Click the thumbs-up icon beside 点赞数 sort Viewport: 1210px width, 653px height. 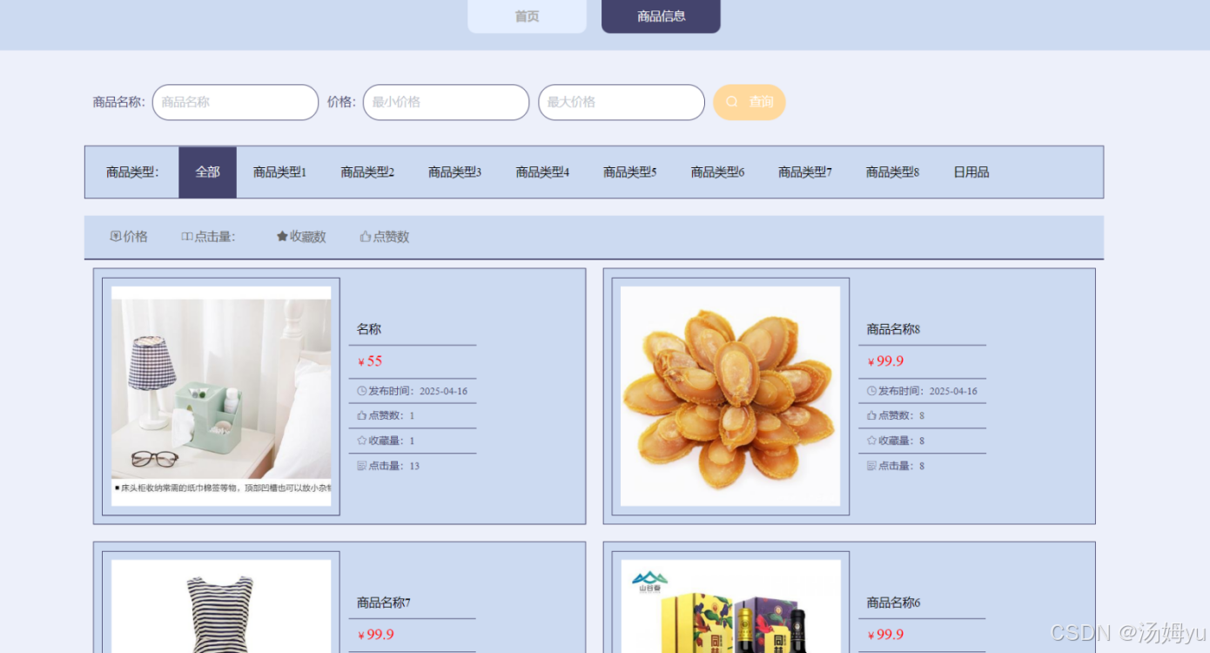click(366, 237)
